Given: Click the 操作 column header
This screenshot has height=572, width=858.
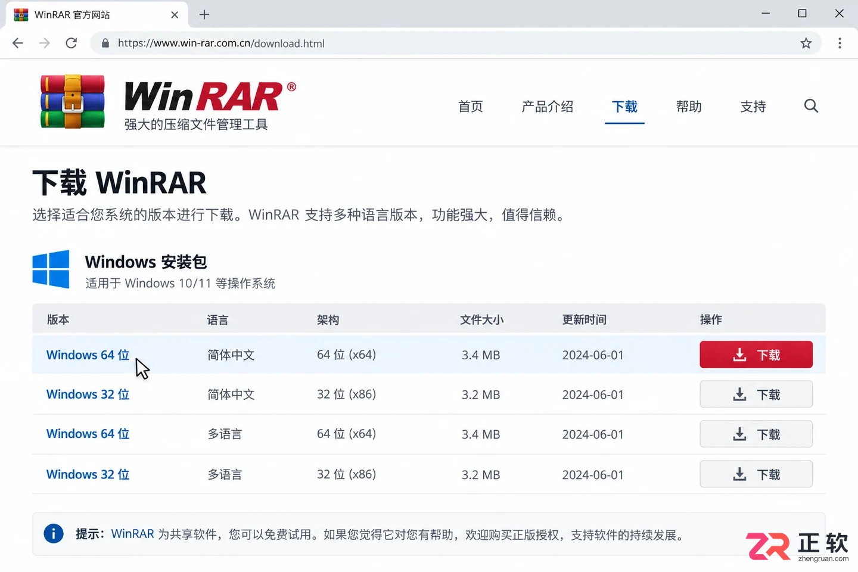Looking at the screenshot, I should (x=711, y=320).
